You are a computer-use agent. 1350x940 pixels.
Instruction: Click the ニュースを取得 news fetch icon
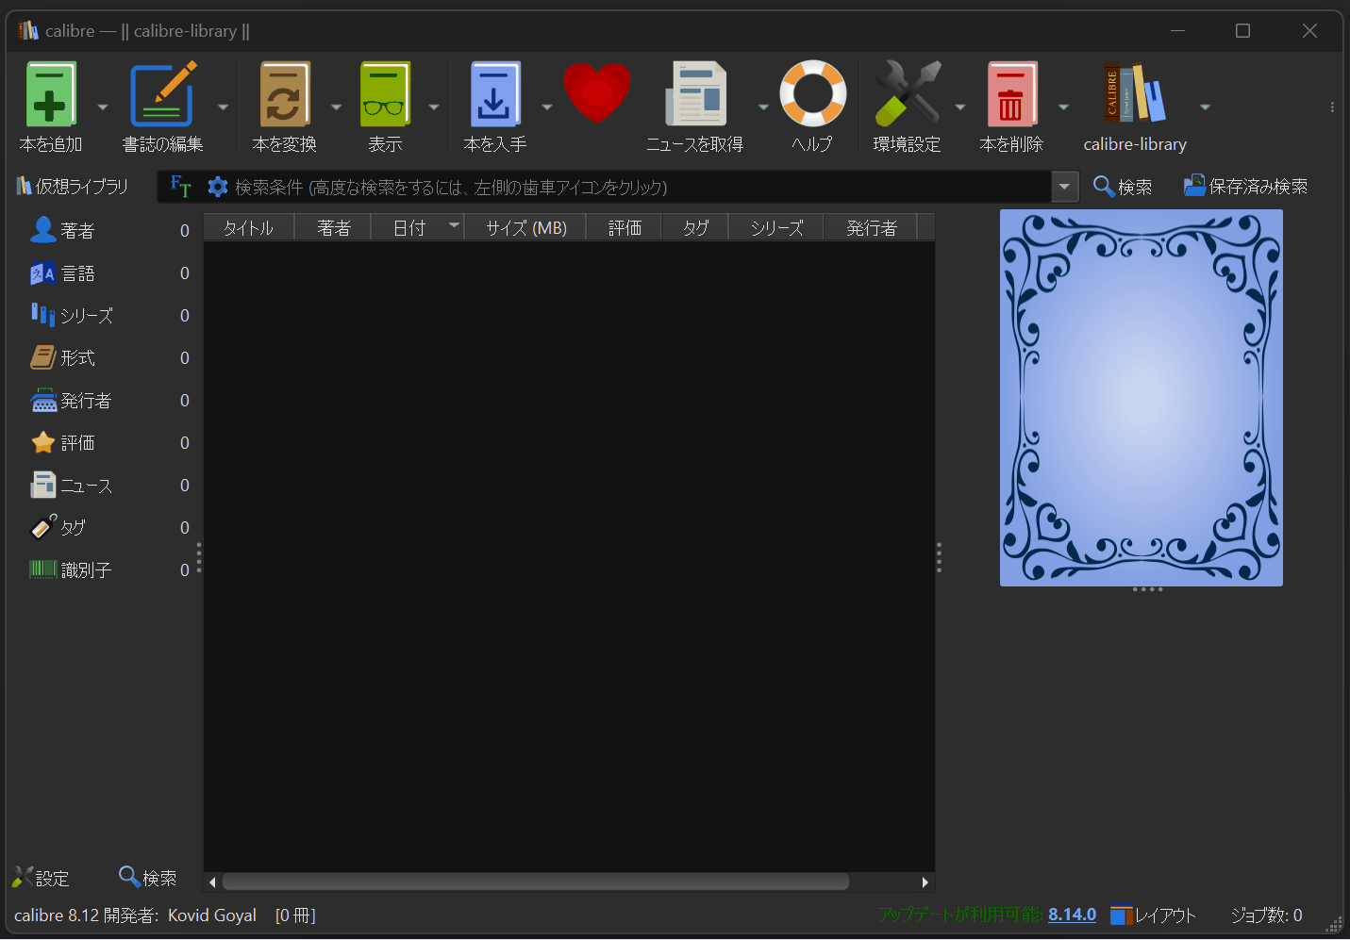pos(695,94)
